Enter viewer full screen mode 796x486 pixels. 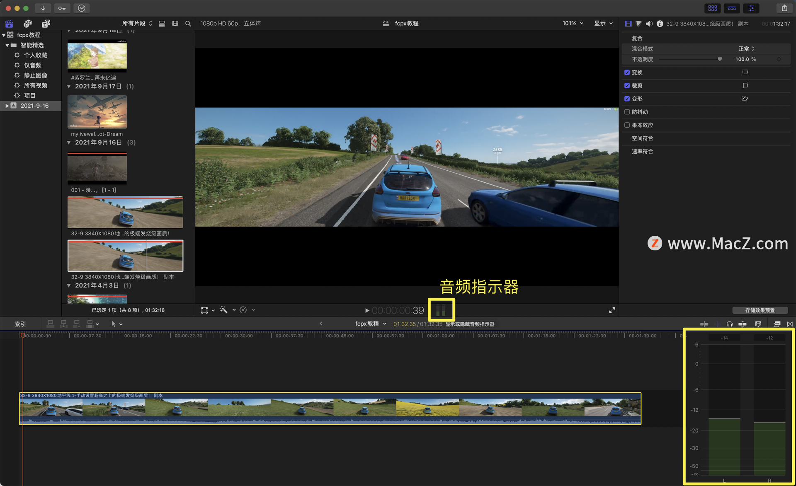(x=612, y=310)
